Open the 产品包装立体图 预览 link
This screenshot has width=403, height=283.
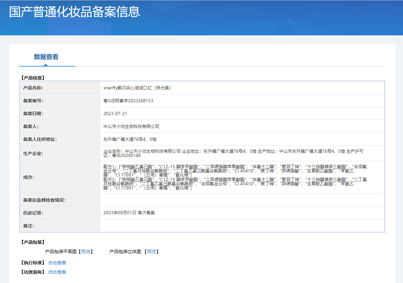pyautogui.click(x=152, y=251)
